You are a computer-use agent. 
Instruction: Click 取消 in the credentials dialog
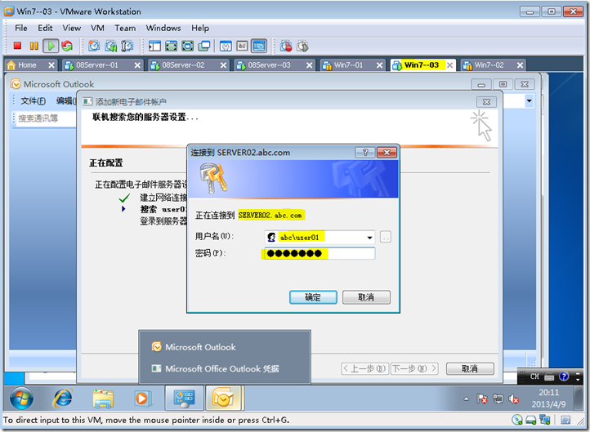(366, 297)
